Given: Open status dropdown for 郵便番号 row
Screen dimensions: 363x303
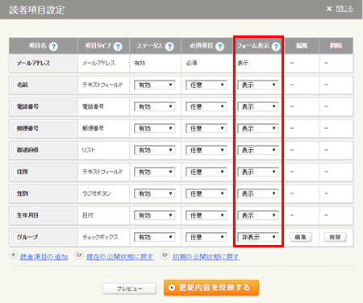Looking at the screenshot, I should point(155,128).
